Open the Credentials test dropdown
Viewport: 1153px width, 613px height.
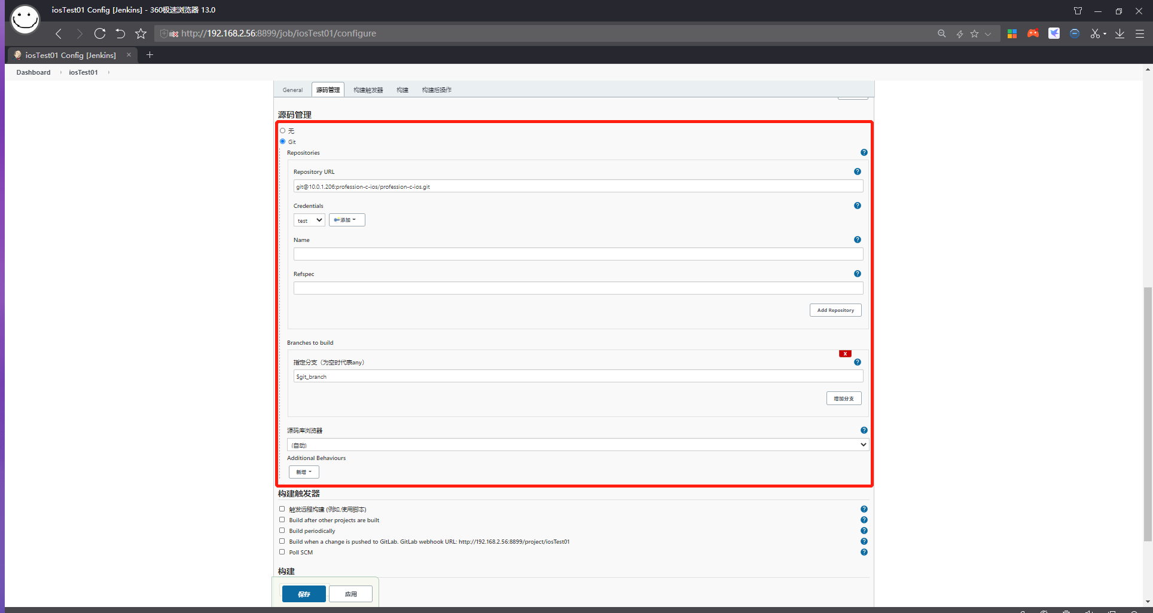pyautogui.click(x=309, y=220)
